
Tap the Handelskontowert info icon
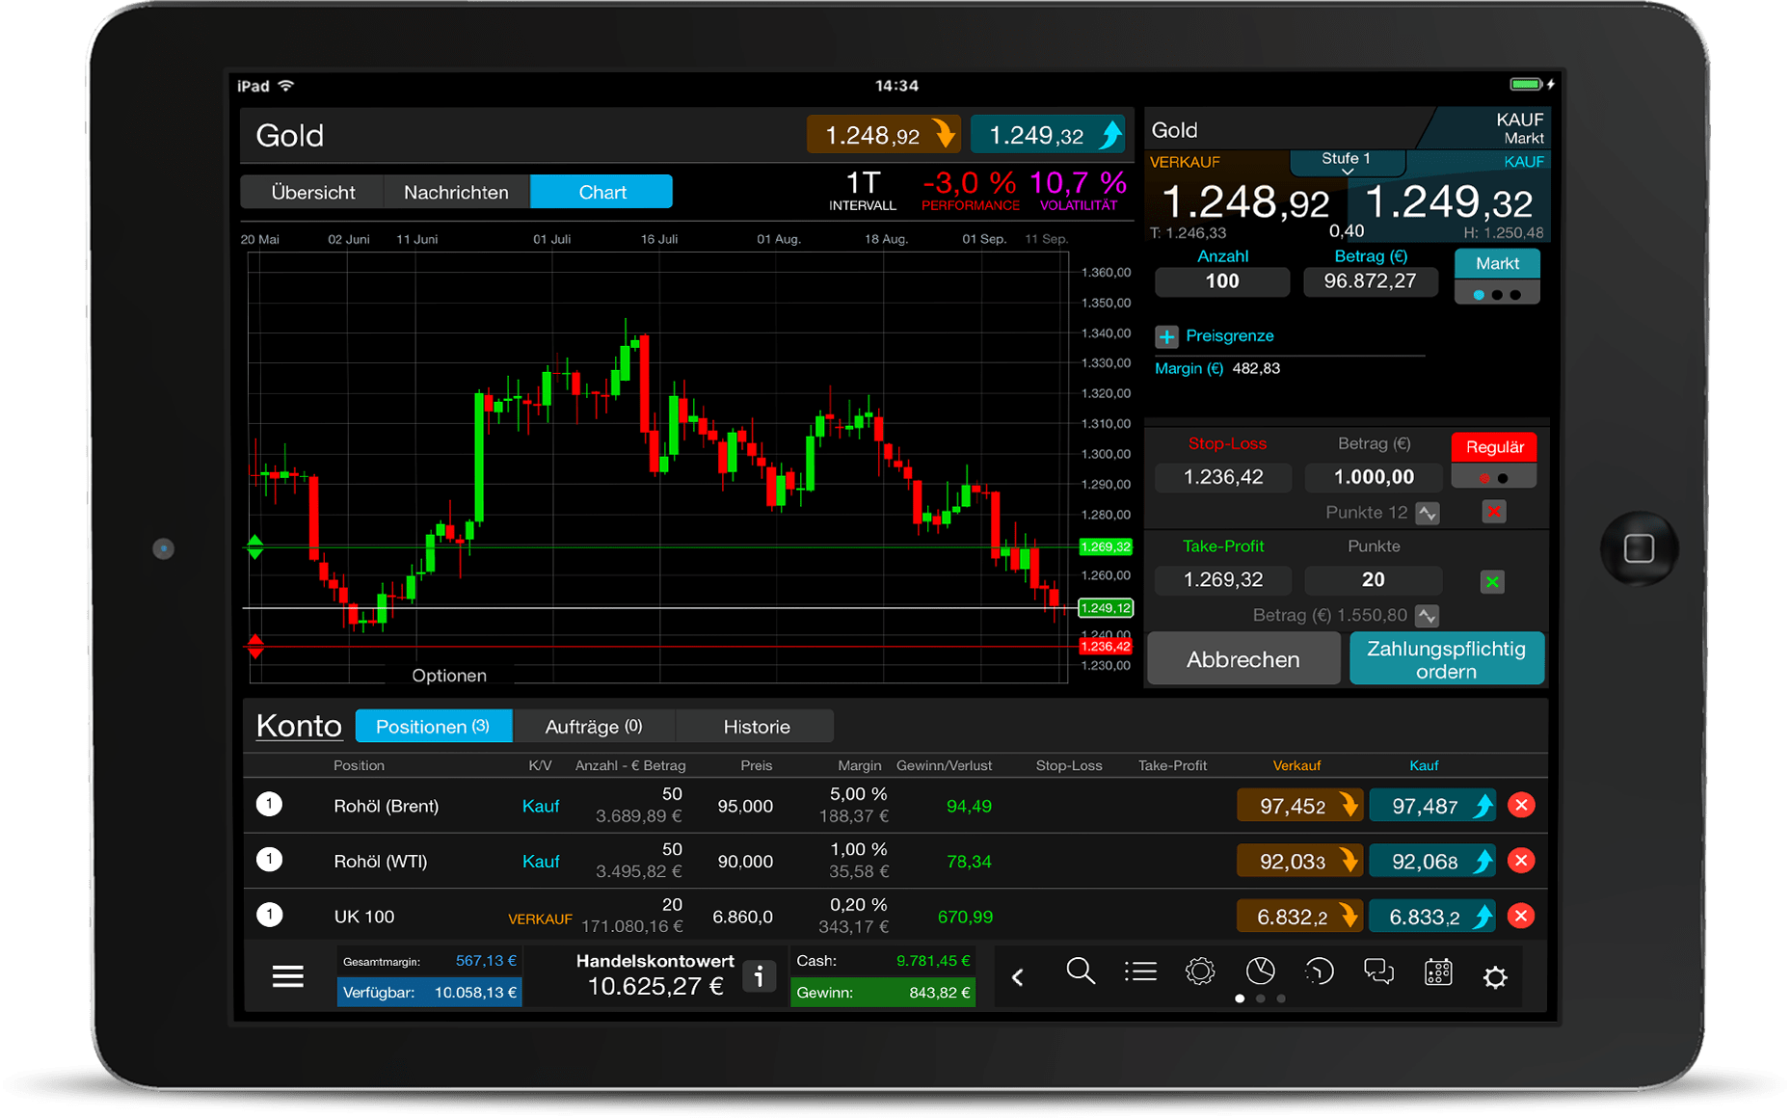[x=759, y=976]
